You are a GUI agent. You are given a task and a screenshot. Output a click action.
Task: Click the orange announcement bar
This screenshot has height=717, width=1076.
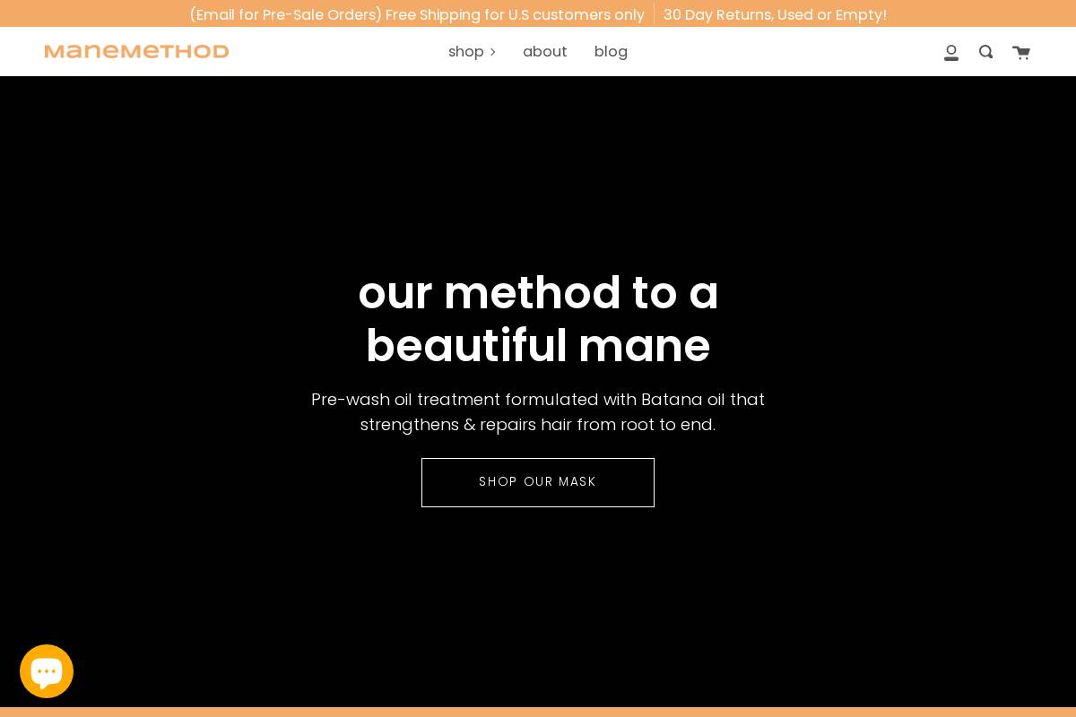(x=538, y=13)
